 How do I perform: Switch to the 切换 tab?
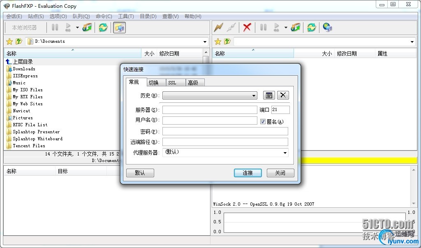pos(156,83)
